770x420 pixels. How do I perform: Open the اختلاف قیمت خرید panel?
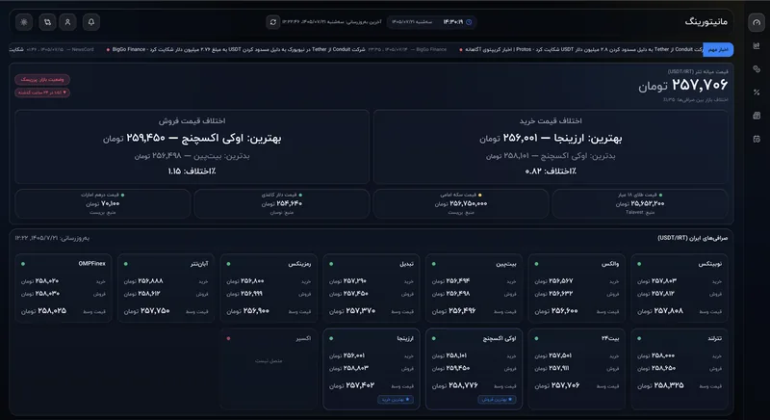[x=551, y=146]
